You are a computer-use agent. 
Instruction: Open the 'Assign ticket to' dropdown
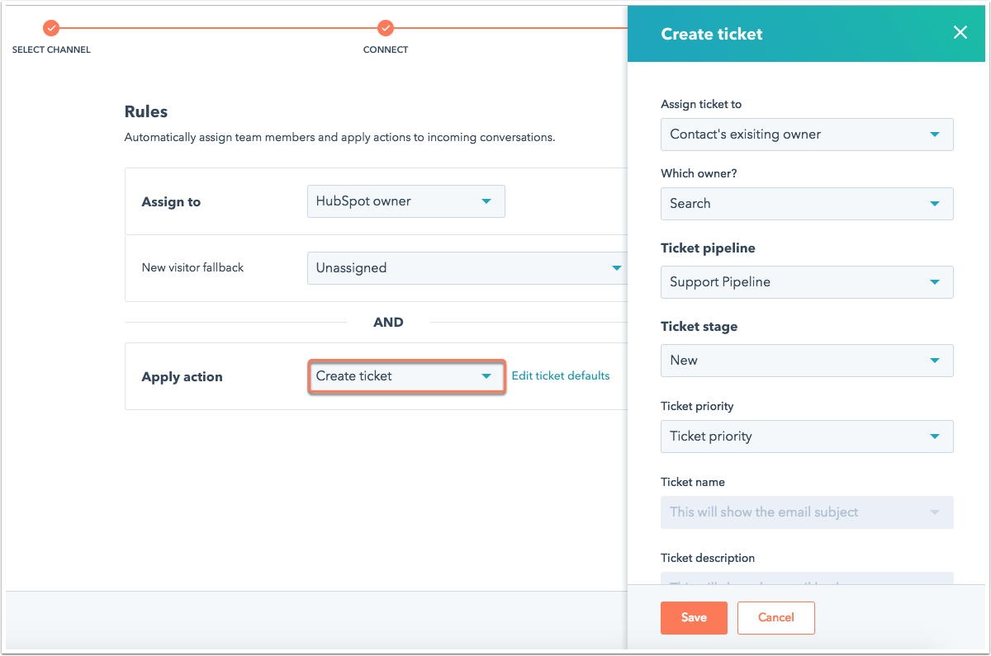coord(807,135)
